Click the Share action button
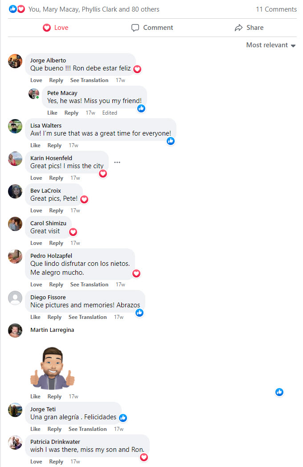Image resolution: width=303 pixels, height=467 pixels. coord(249,28)
